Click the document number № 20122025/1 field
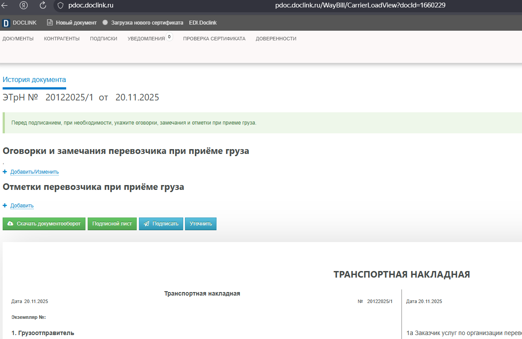The height and width of the screenshot is (339, 522). tap(375, 301)
